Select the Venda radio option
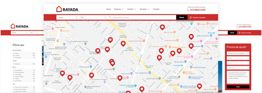 coord(14,54)
